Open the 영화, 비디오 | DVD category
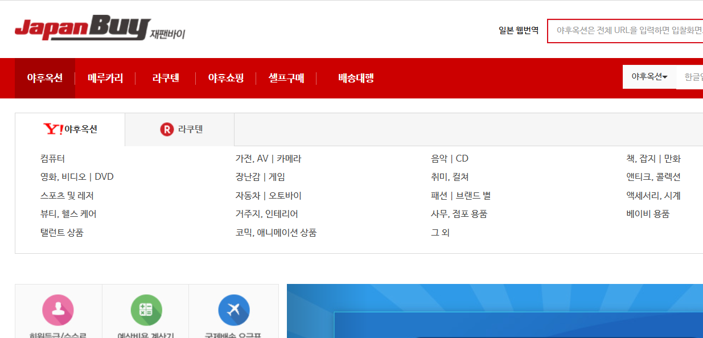This screenshot has width=703, height=338. (x=77, y=177)
